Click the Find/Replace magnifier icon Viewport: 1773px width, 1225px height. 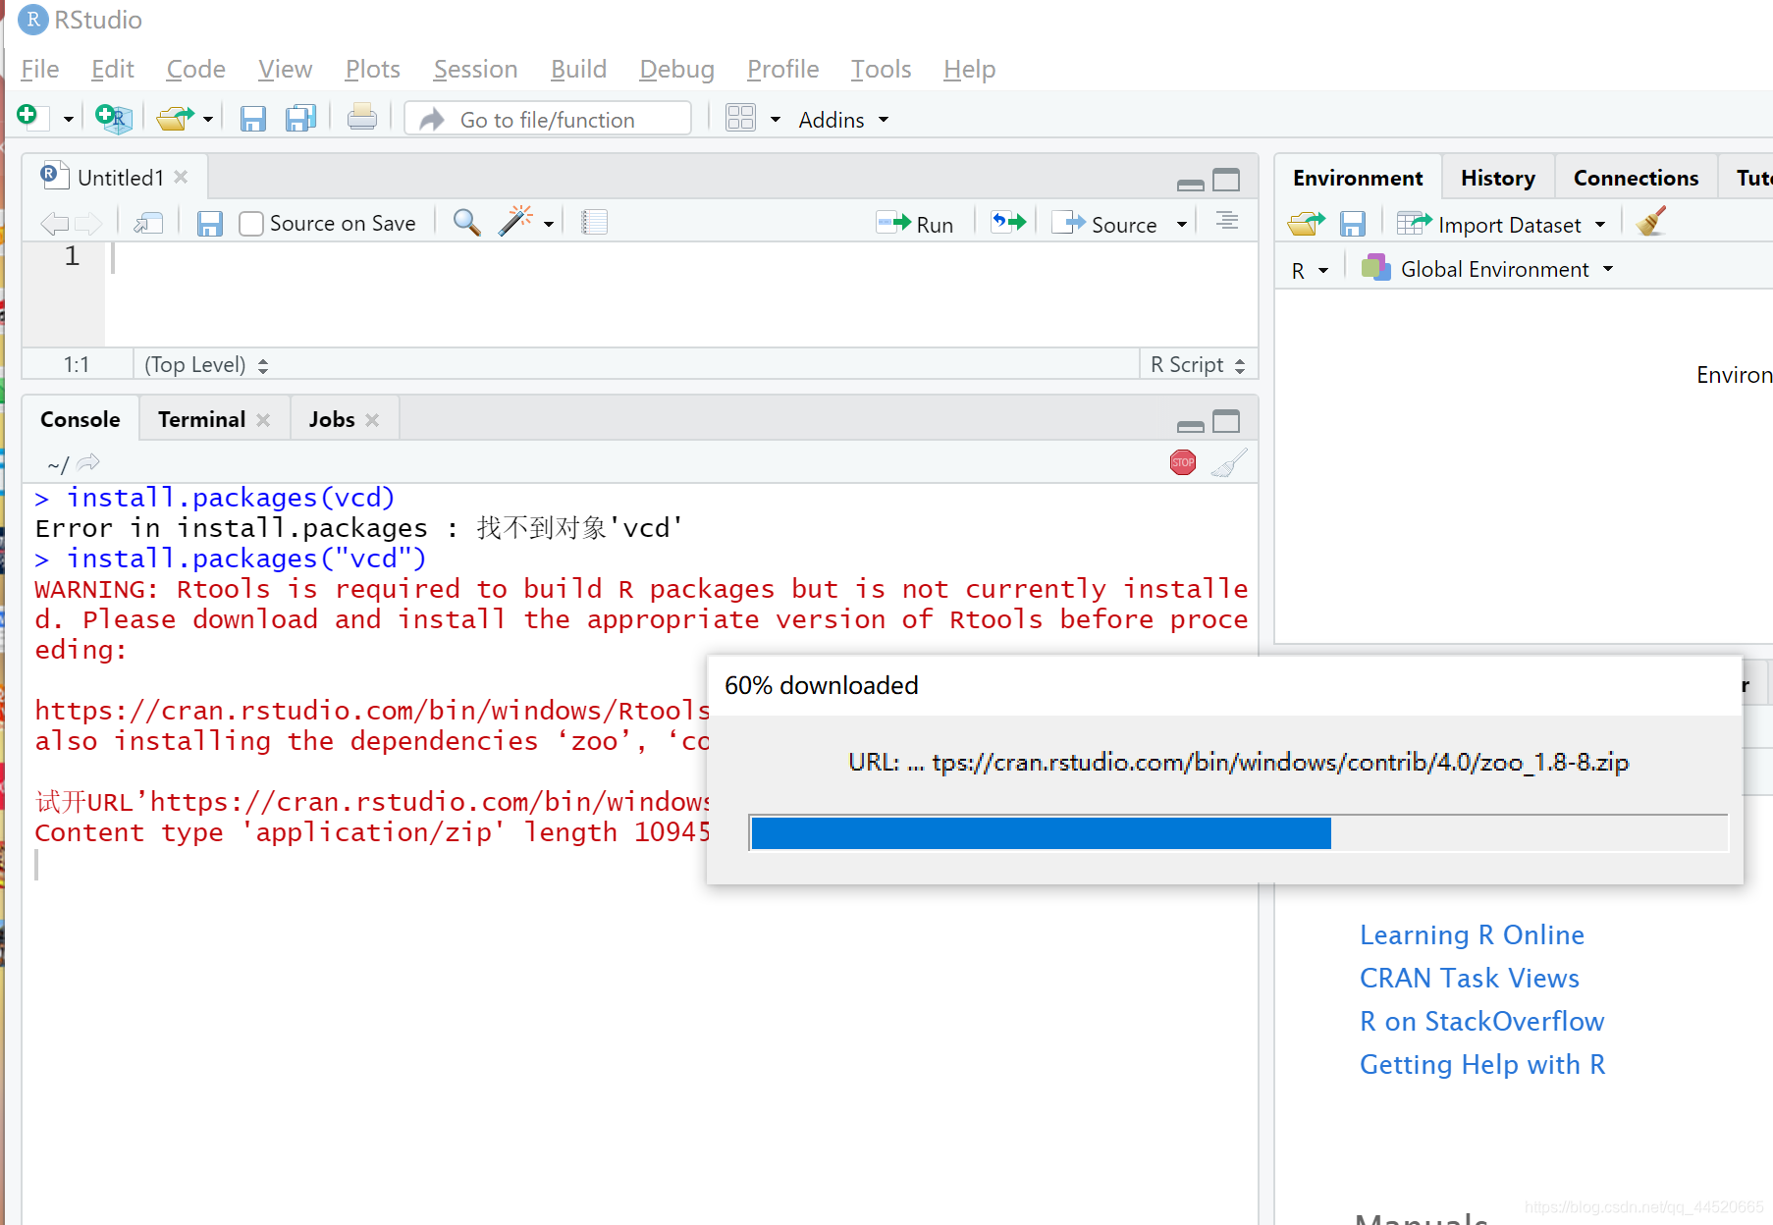(466, 223)
